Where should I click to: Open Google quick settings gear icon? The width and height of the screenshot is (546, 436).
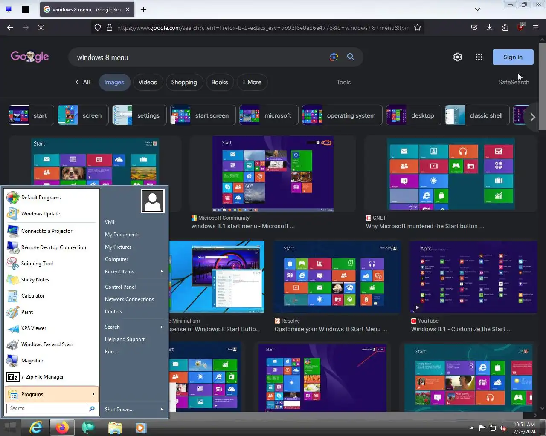click(x=458, y=57)
